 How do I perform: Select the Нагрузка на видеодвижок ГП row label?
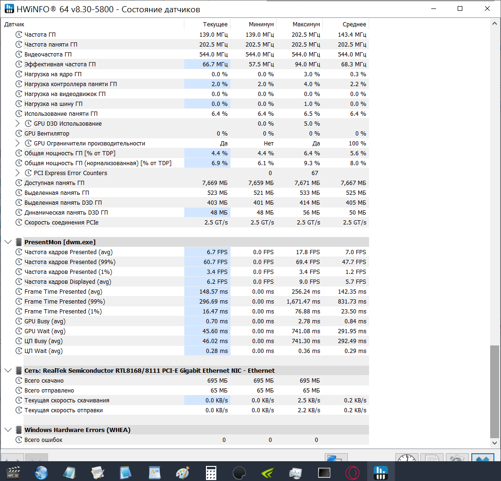(65, 94)
